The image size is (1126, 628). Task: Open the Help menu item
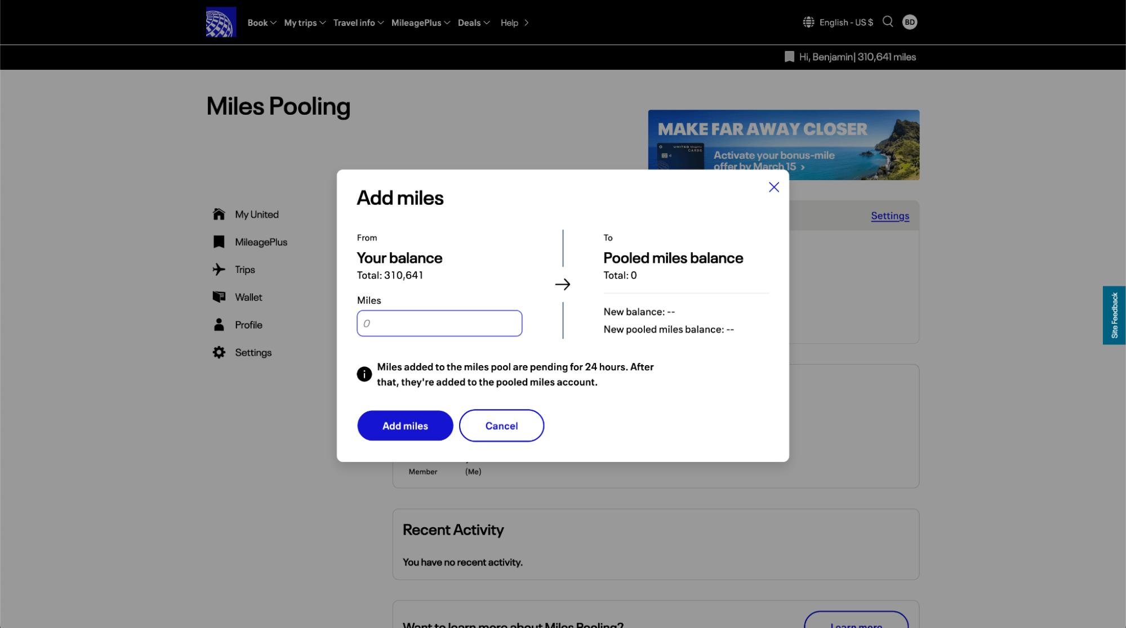coord(514,23)
